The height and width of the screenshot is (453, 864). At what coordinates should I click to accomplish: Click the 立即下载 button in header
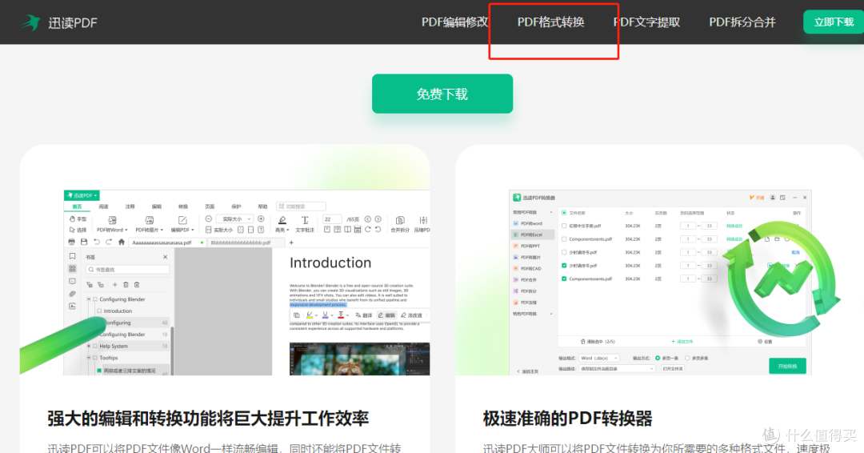coord(834,22)
